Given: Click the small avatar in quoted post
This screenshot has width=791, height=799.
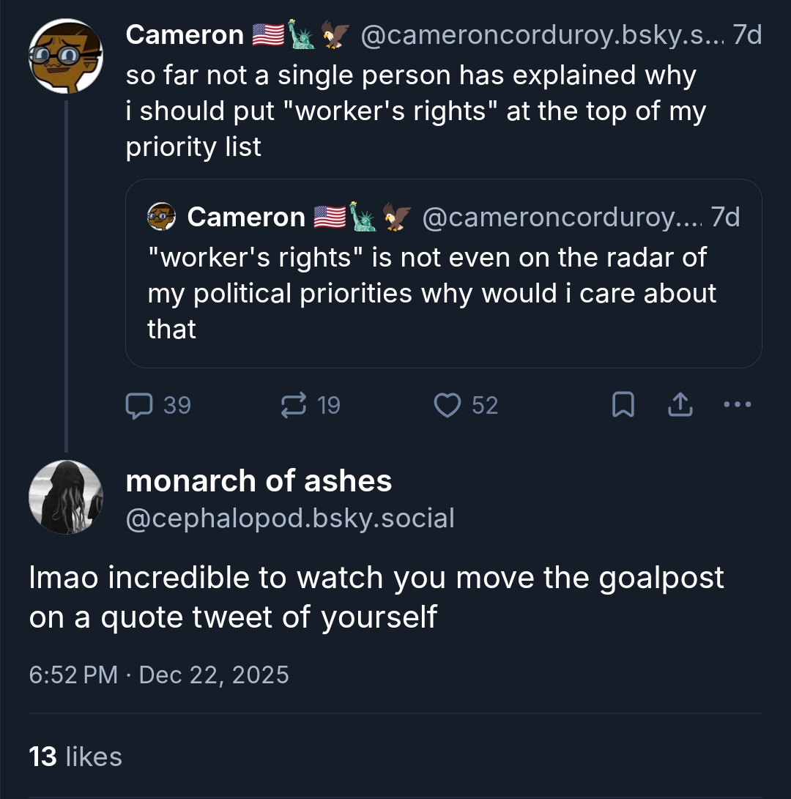Looking at the screenshot, I should pyautogui.click(x=161, y=217).
